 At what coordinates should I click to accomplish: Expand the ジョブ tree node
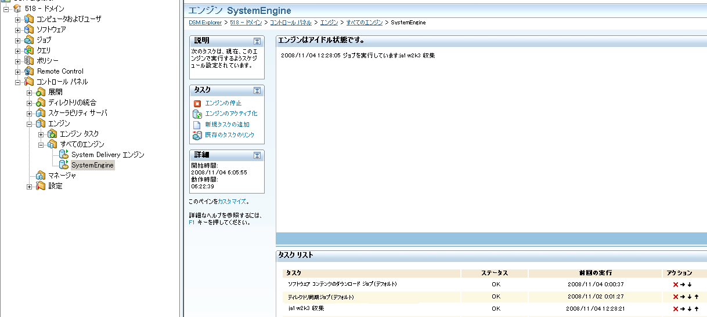tap(18, 40)
